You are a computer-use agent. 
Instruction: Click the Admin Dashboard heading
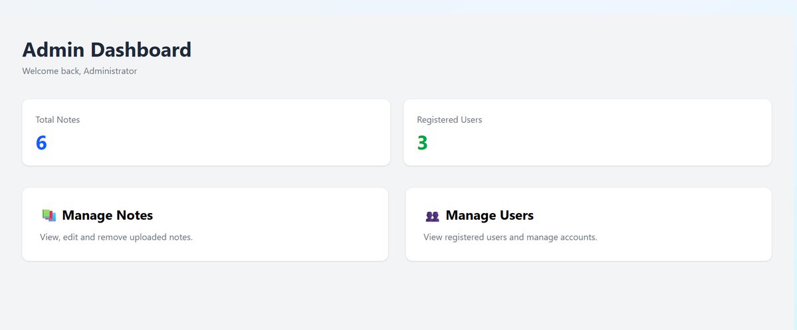tap(107, 50)
